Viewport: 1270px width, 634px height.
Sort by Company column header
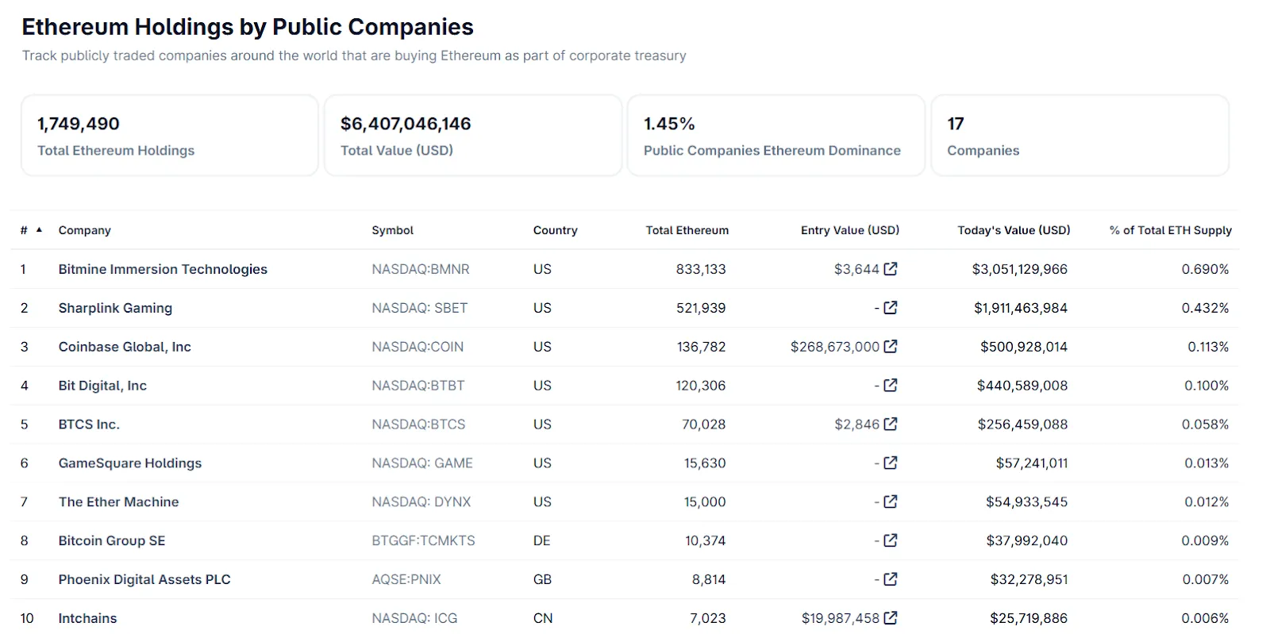[84, 230]
